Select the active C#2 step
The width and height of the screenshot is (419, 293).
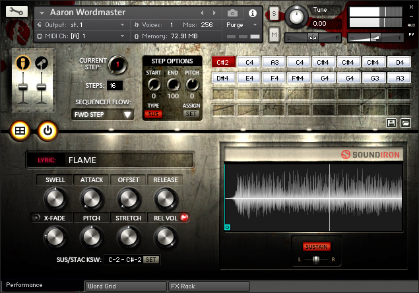tap(223, 62)
